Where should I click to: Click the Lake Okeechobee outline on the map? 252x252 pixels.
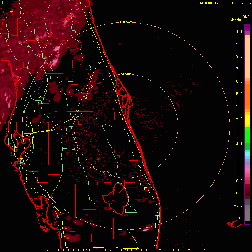pos(116,199)
